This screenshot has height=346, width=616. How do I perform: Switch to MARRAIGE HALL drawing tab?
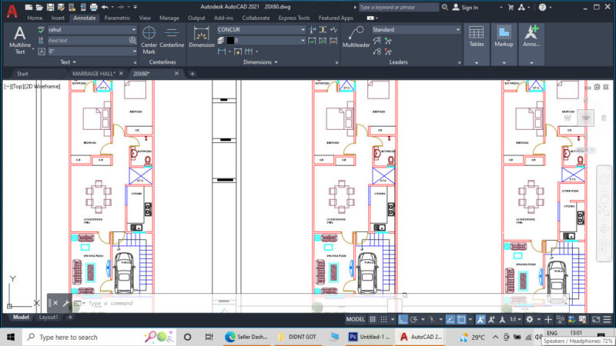click(x=94, y=73)
